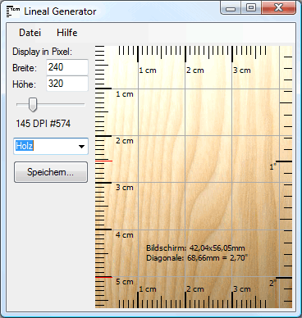Screen dimensions: 302x318
Task: Click the Lineal Generator app icon in title bar
Action: coord(13,11)
